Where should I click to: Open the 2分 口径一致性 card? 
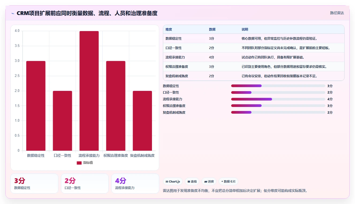click(85, 183)
